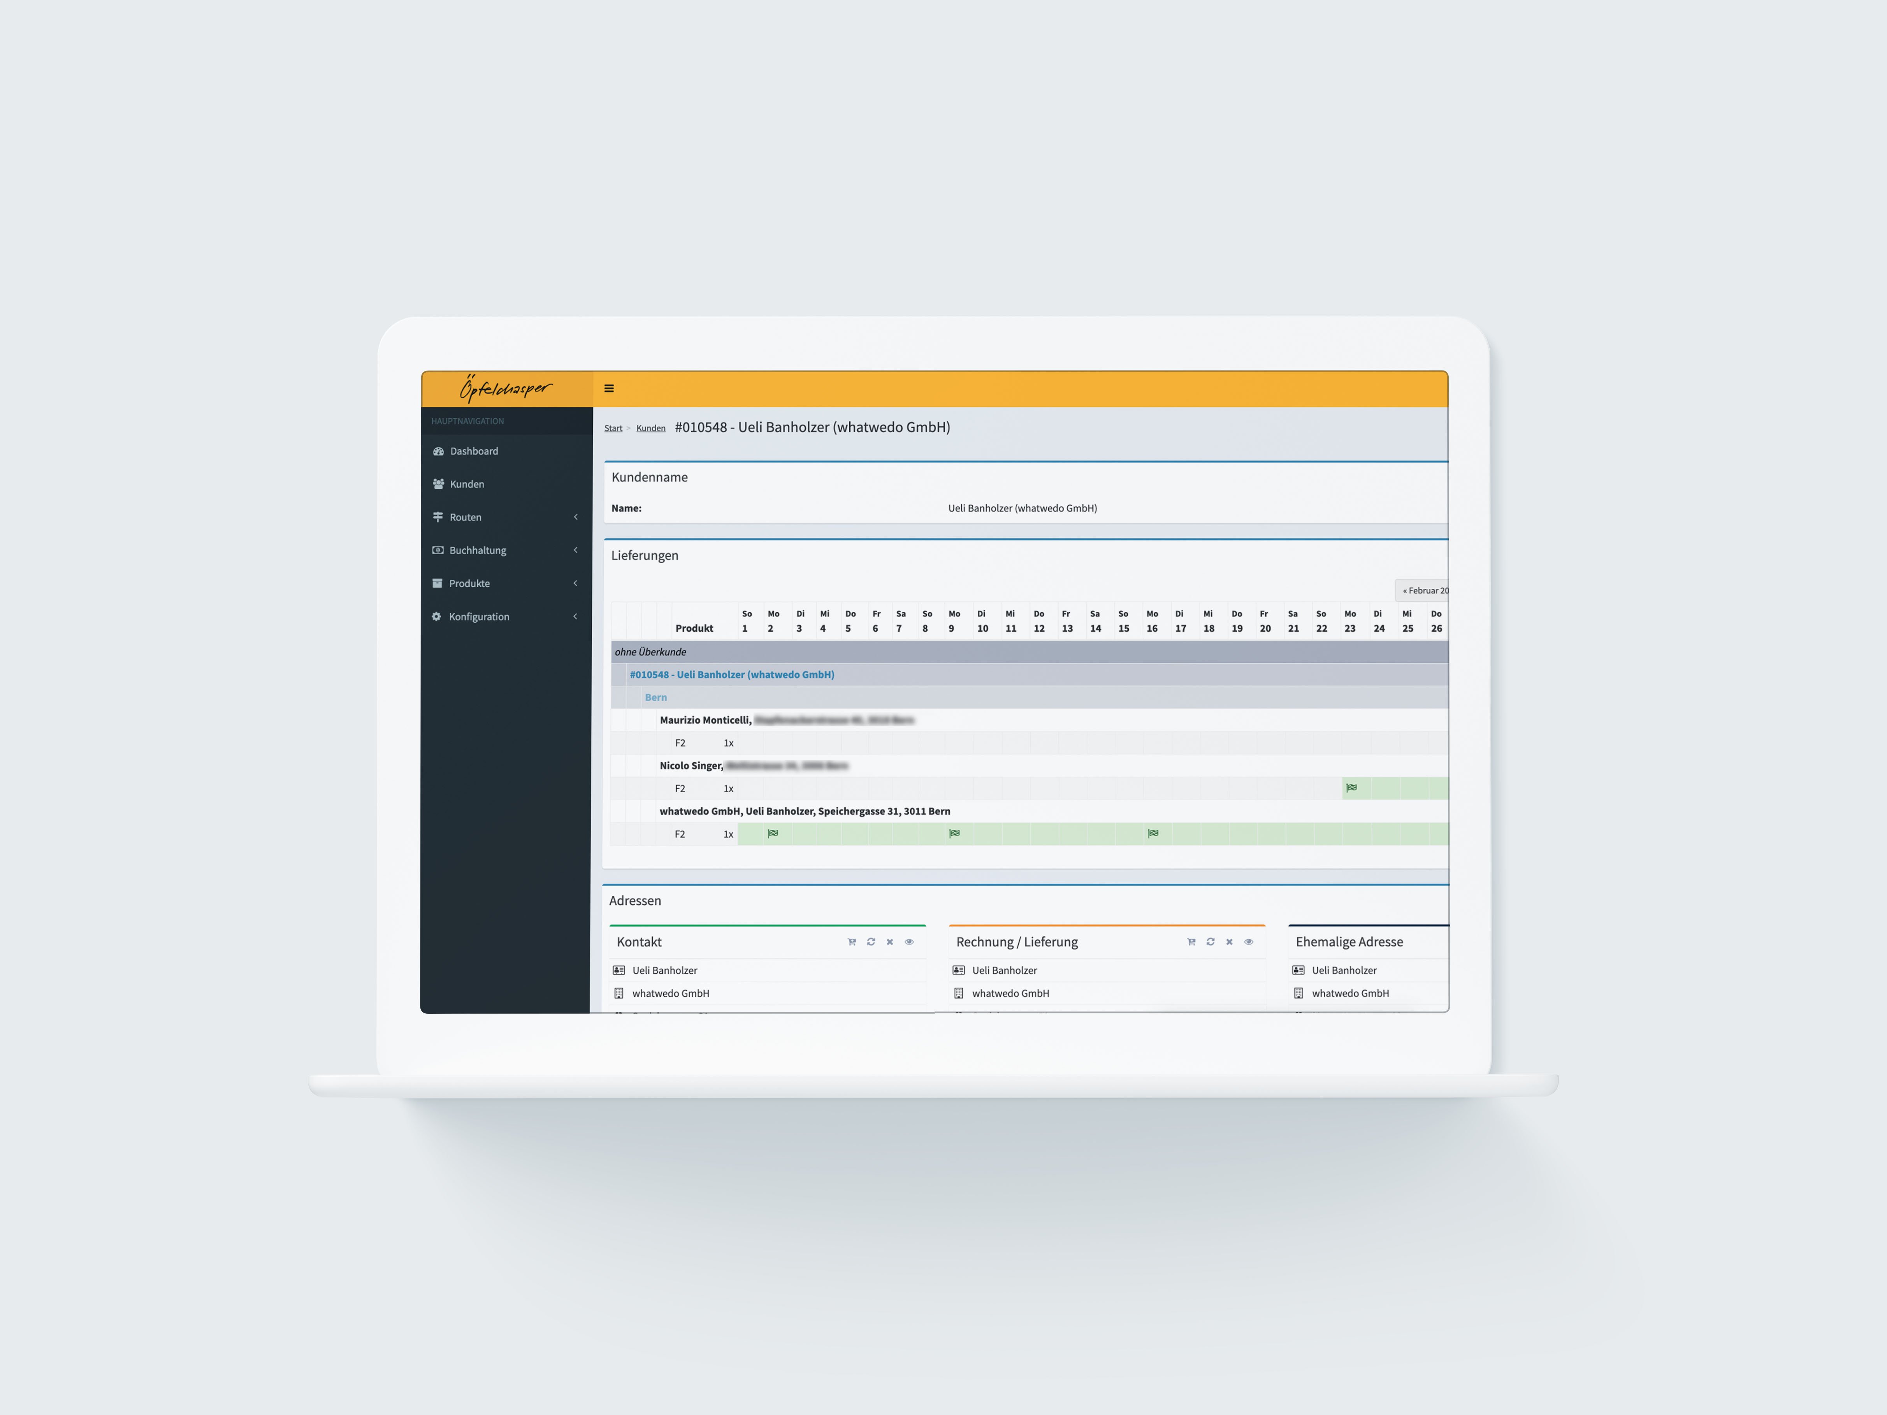1887x1415 pixels.
Task: Open the Öpfelchasper logo home
Action: (506, 388)
